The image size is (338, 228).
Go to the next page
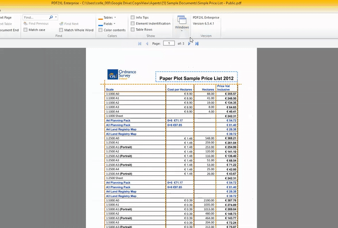coord(190,44)
